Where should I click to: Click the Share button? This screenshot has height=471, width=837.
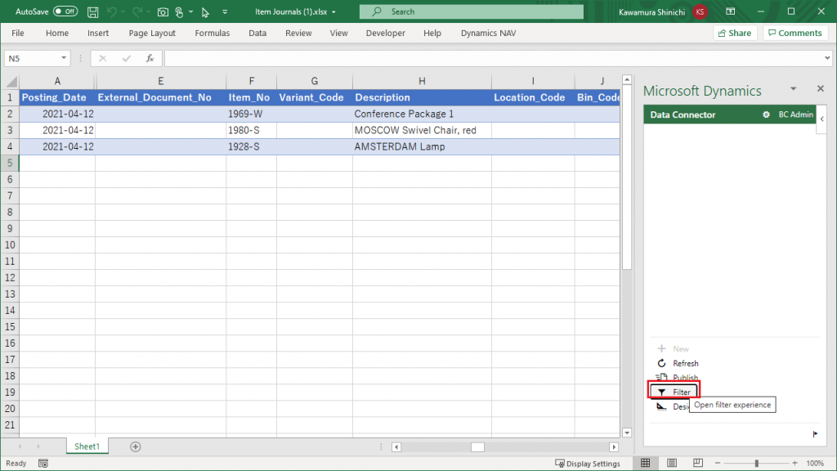pyautogui.click(x=735, y=33)
